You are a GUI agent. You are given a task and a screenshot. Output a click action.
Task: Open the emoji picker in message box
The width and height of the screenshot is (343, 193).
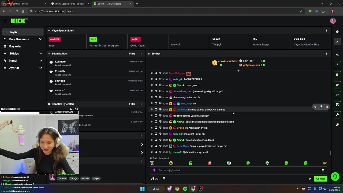[x=323, y=170]
